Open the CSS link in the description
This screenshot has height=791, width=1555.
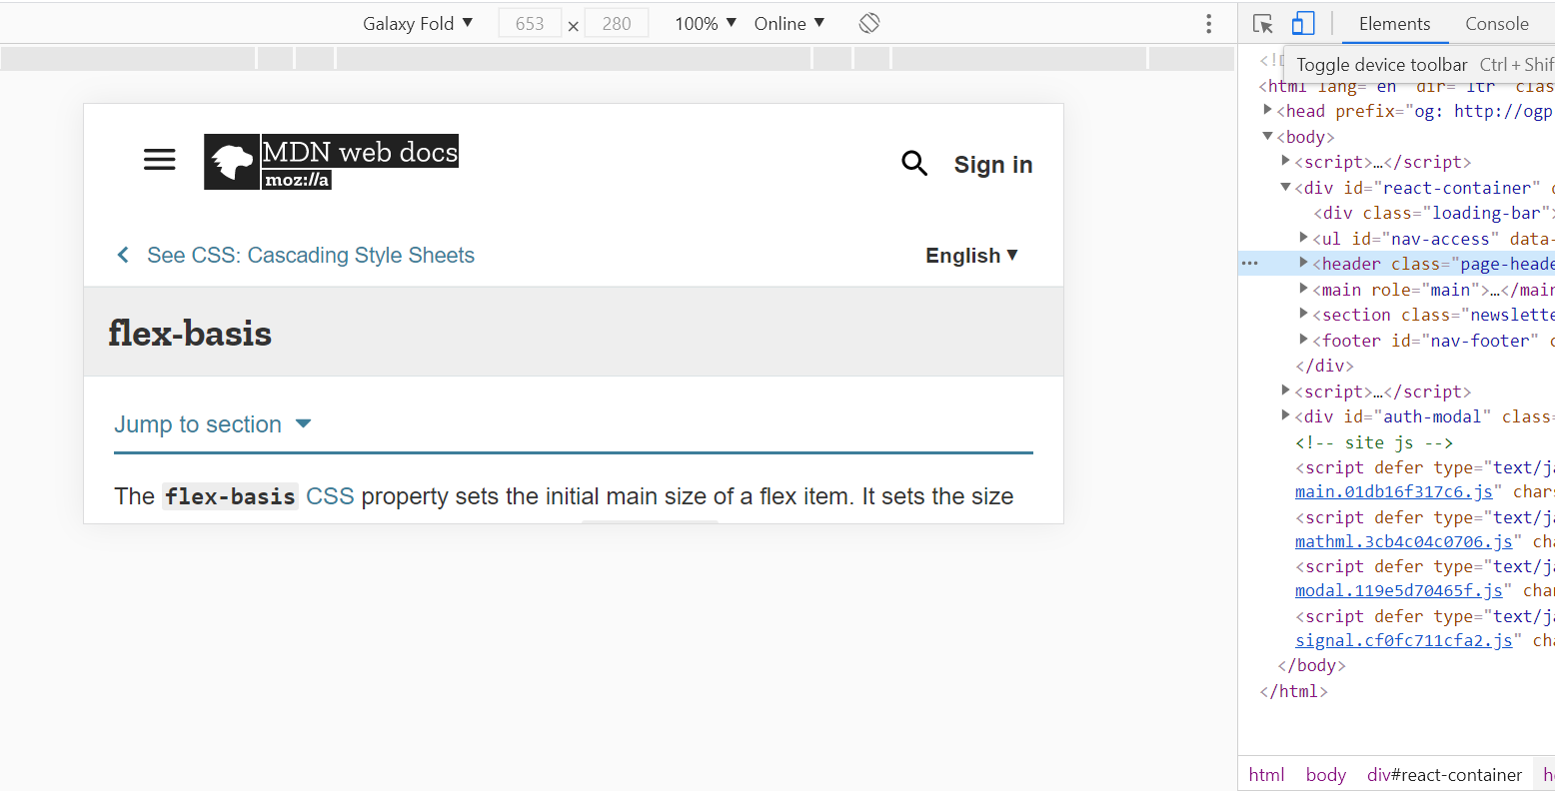(330, 496)
